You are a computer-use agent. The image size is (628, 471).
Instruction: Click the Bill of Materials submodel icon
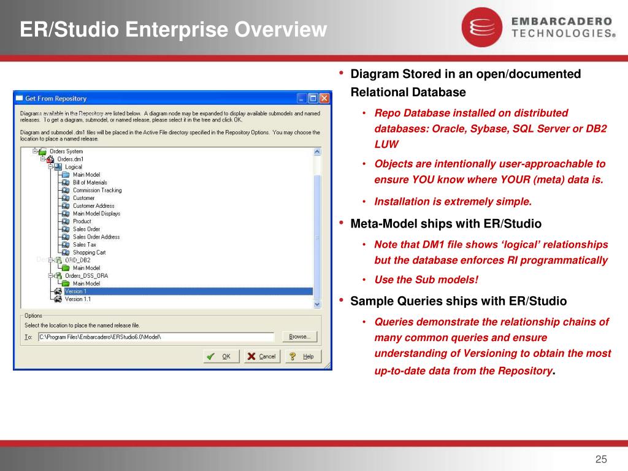pyautogui.click(x=66, y=183)
